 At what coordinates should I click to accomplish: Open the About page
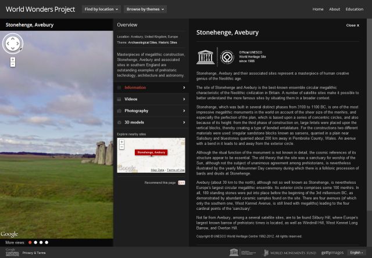point(335,9)
